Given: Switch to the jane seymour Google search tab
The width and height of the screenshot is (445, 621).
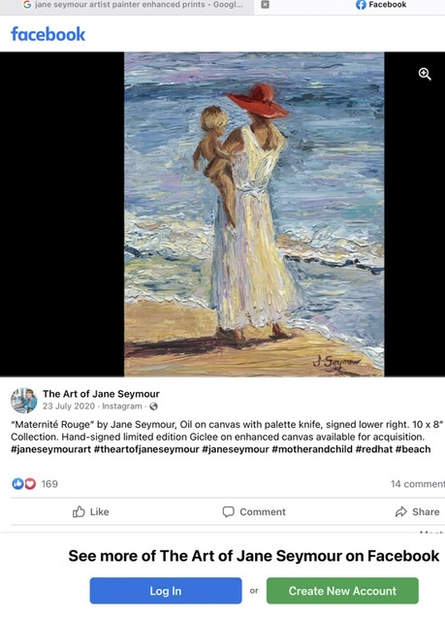Looking at the screenshot, I should 133,5.
